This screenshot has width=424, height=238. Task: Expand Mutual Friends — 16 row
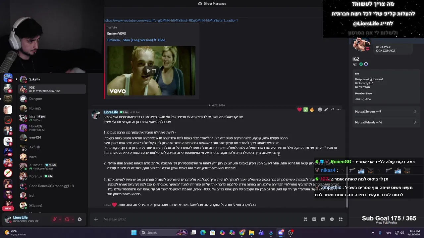386,122
